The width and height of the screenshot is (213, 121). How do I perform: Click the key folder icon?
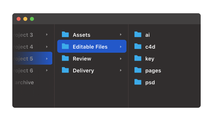[x=138, y=58]
